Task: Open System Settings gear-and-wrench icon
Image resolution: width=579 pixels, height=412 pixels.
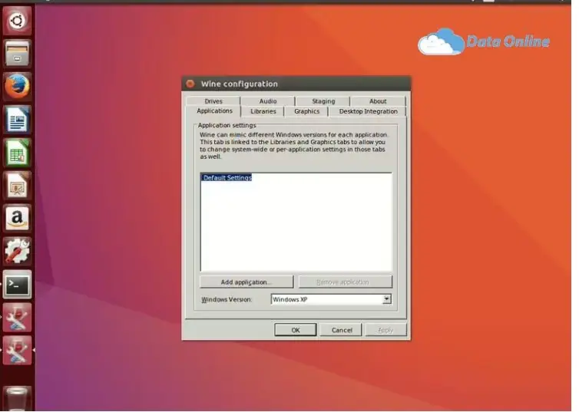Action: pyautogui.click(x=17, y=252)
